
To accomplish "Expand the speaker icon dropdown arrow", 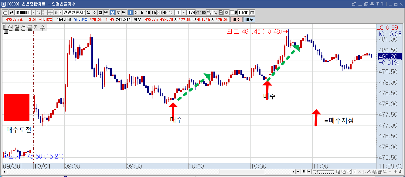I will tap(60, 12).
